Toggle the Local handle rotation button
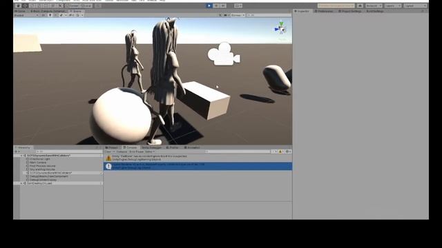 [86, 6]
